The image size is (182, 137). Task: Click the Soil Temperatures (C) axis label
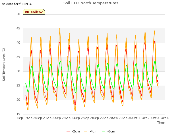[x=4, y=65]
